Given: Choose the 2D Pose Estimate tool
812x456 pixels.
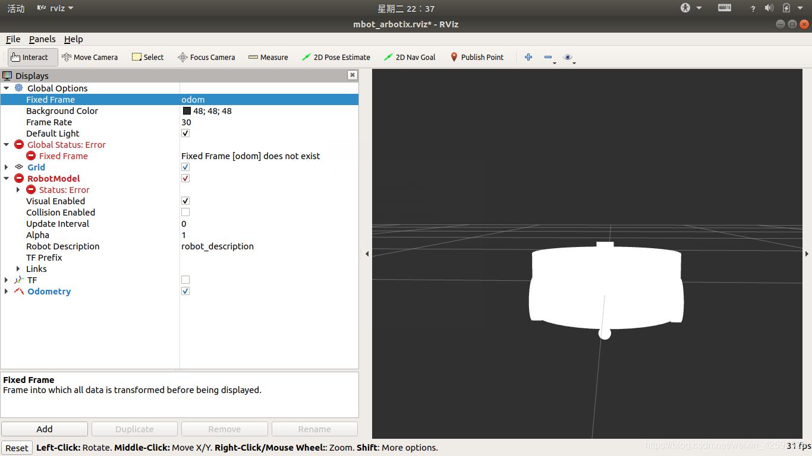Looking at the screenshot, I should pos(336,57).
